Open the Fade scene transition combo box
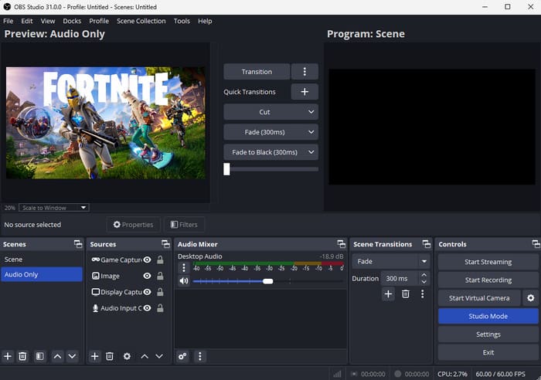The width and height of the screenshot is (541, 380). [x=390, y=261]
